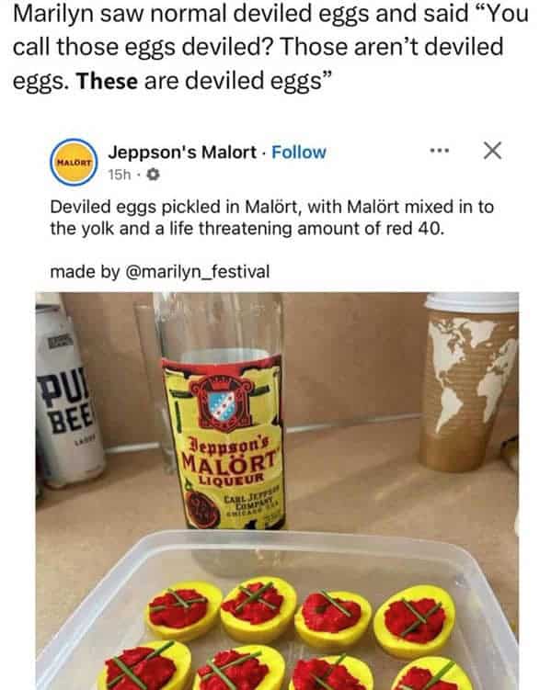
Task: Click the Malört bottle label in photo
Action: pos(224,442)
